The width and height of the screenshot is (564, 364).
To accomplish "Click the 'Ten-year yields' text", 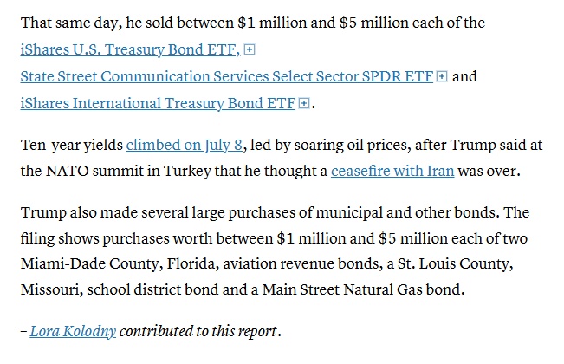I will pyautogui.click(x=72, y=146).
